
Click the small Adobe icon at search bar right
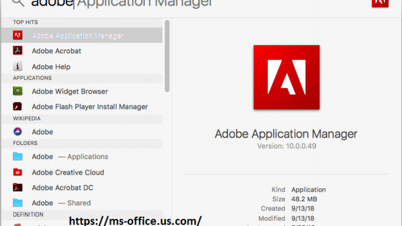380,3
